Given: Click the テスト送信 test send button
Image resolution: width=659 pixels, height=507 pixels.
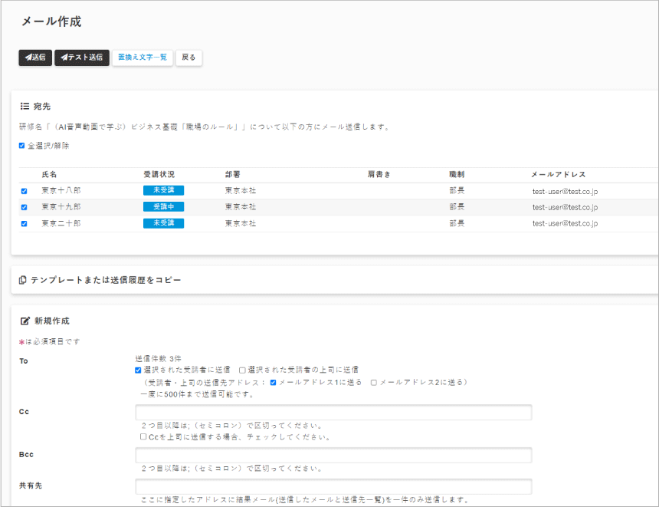Looking at the screenshot, I should pos(82,58).
